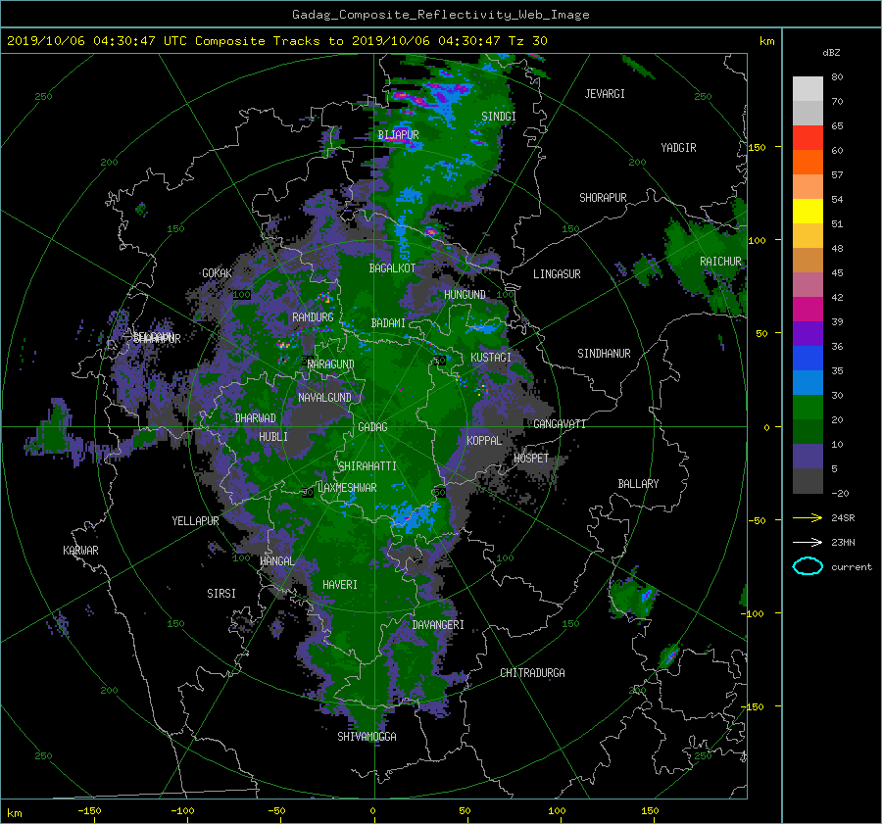Screen dimensions: 882x824
Task: Select the red 60-65 dBZ legend swatch
Action: tap(808, 138)
